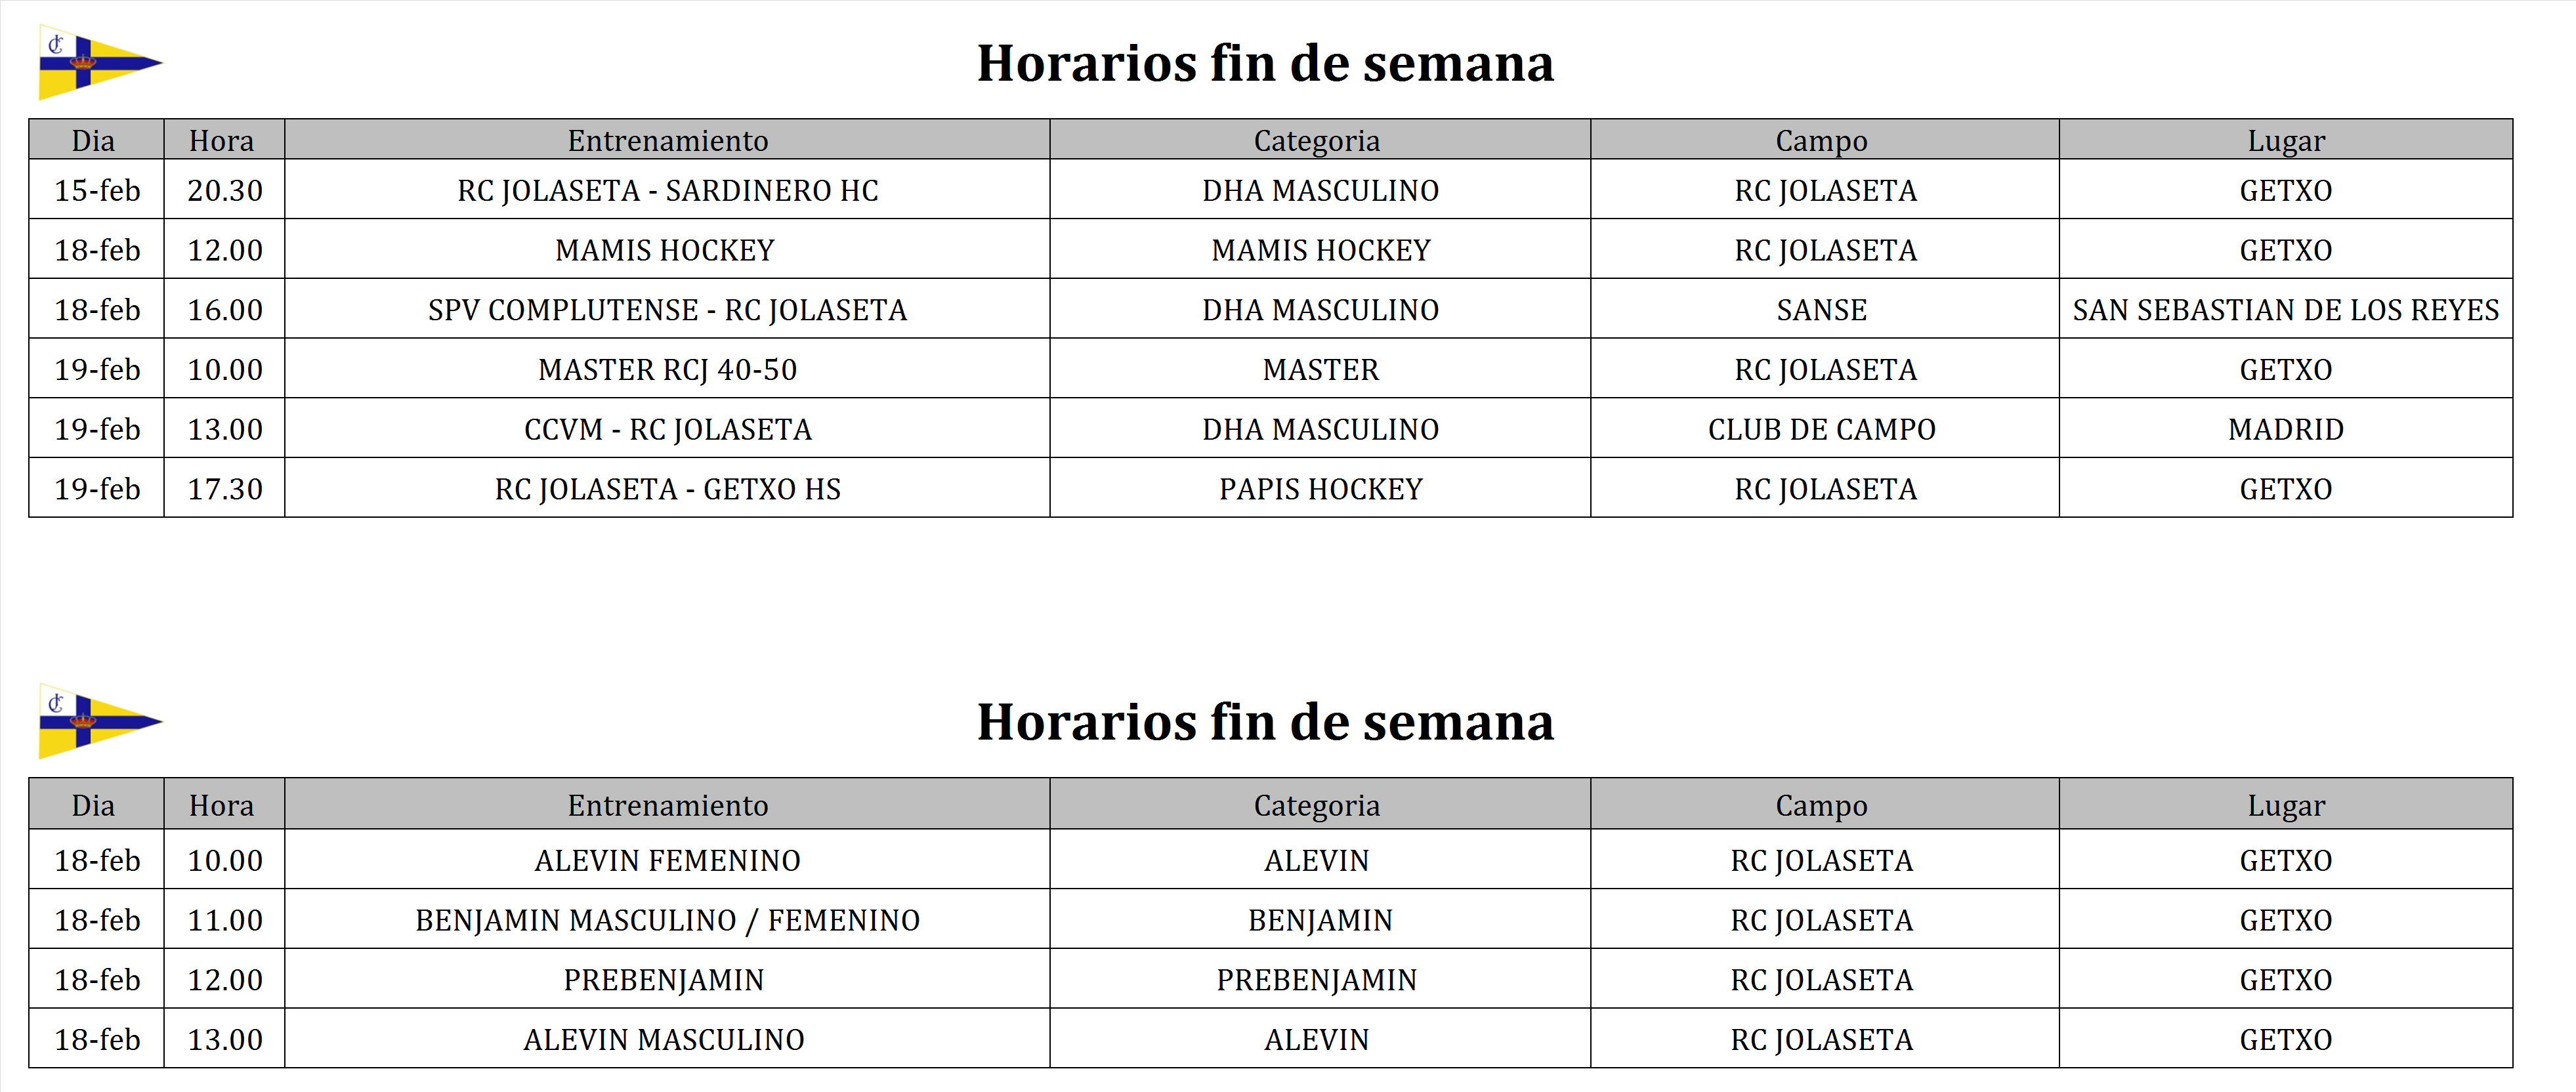The width and height of the screenshot is (2576, 1092).
Task: Select the 'ALEVIN MASCULINO' training cell
Action: pos(663,1040)
